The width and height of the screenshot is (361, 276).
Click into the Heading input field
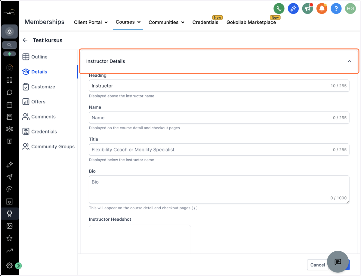[x=219, y=86]
